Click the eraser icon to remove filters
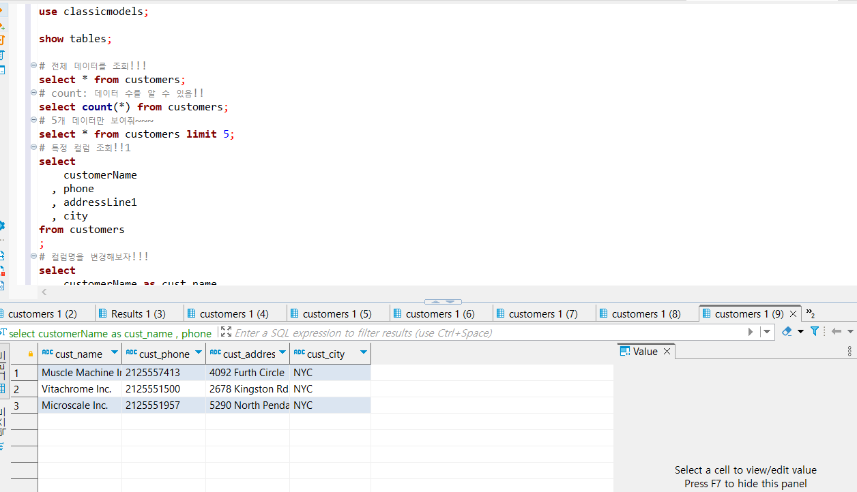The image size is (857, 492). (787, 331)
